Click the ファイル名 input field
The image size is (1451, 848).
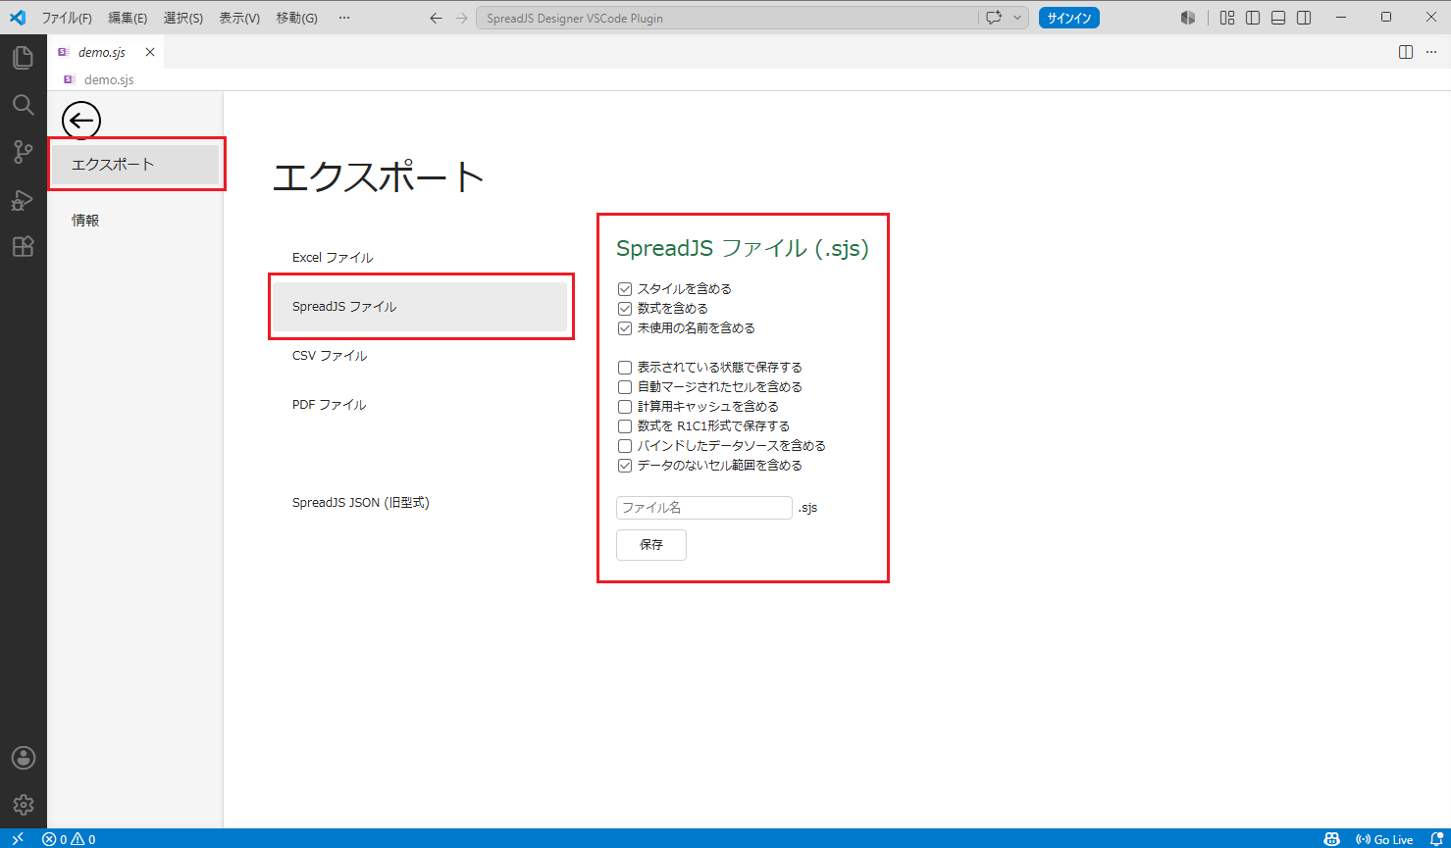tap(704, 508)
